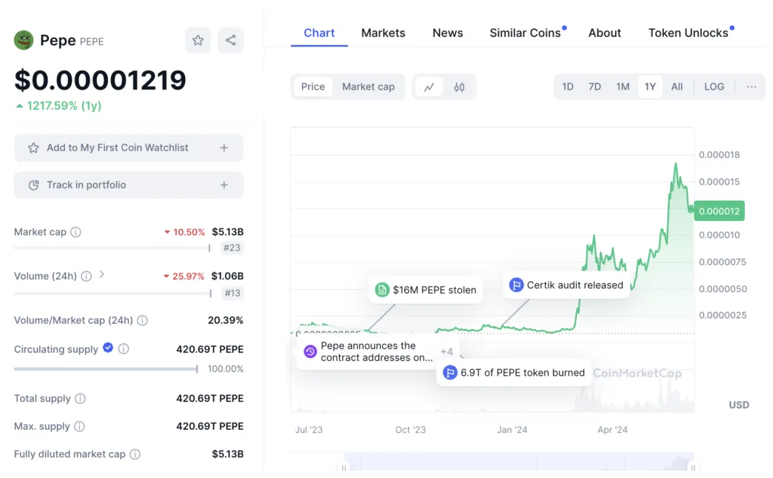Toggle the Price view
The width and height of the screenshot is (773, 478).
pos(312,87)
